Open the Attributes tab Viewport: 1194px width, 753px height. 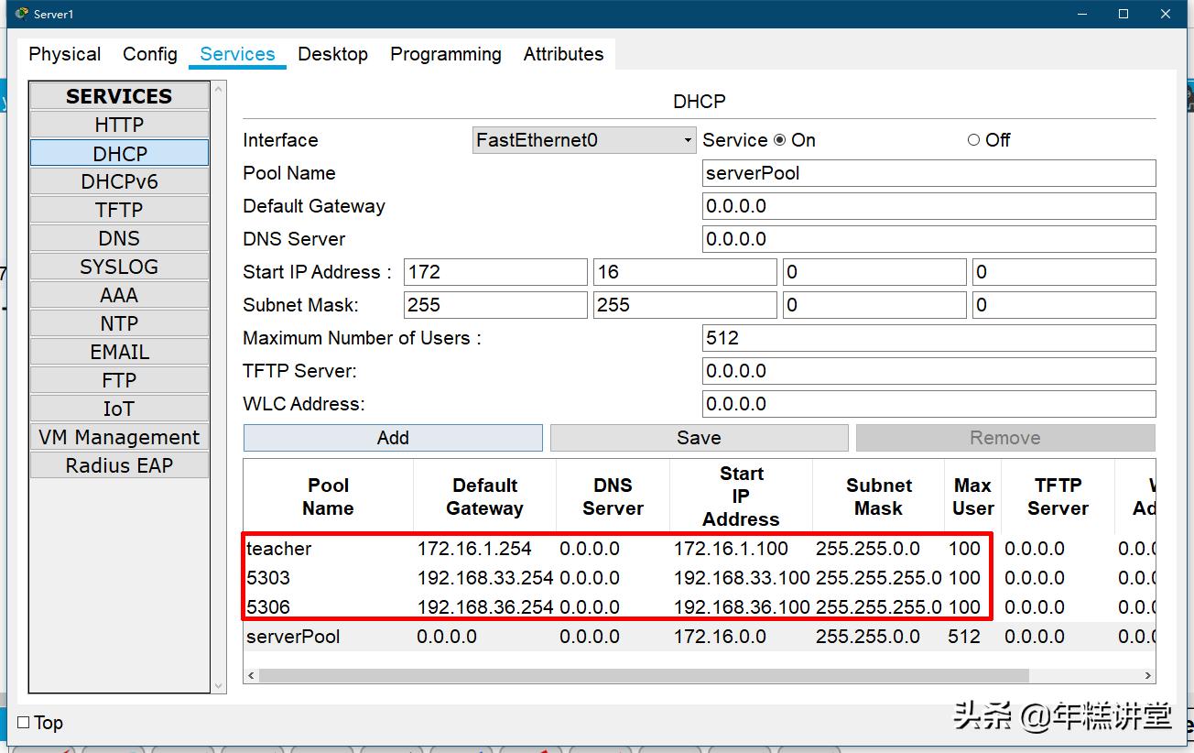564,54
